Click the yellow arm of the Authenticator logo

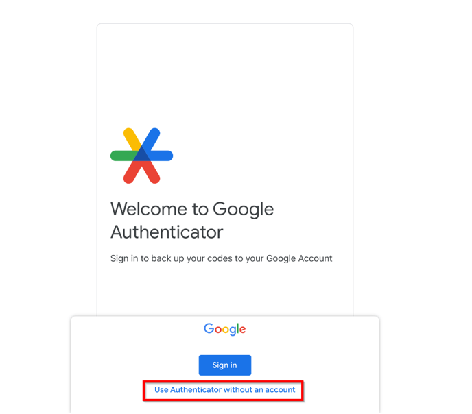point(132,139)
